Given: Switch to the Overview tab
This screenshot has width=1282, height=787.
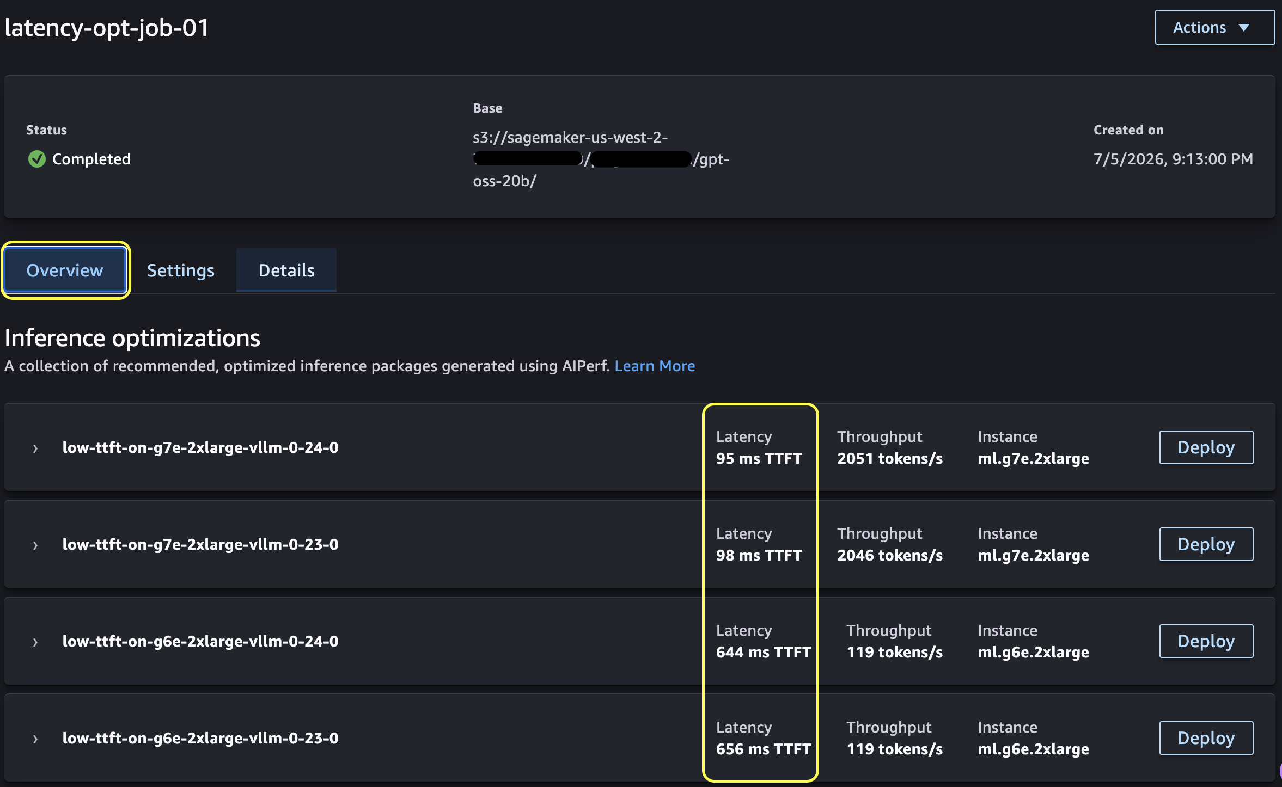Looking at the screenshot, I should [65, 270].
